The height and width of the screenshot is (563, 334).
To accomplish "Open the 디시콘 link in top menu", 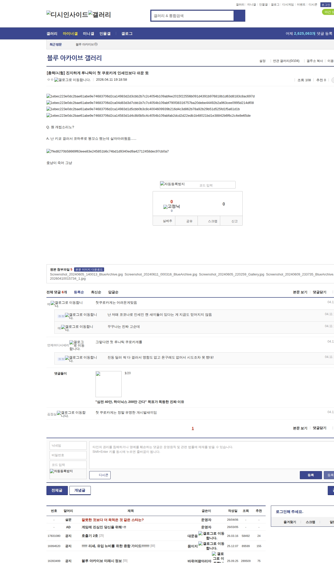I will click(x=313, y=5).
